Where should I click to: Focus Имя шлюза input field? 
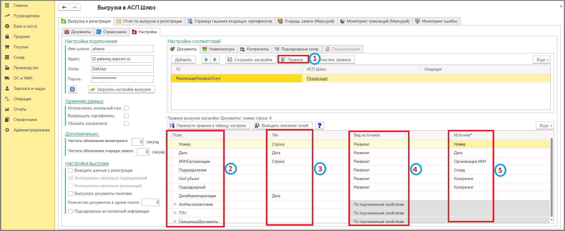coord(123,49)
